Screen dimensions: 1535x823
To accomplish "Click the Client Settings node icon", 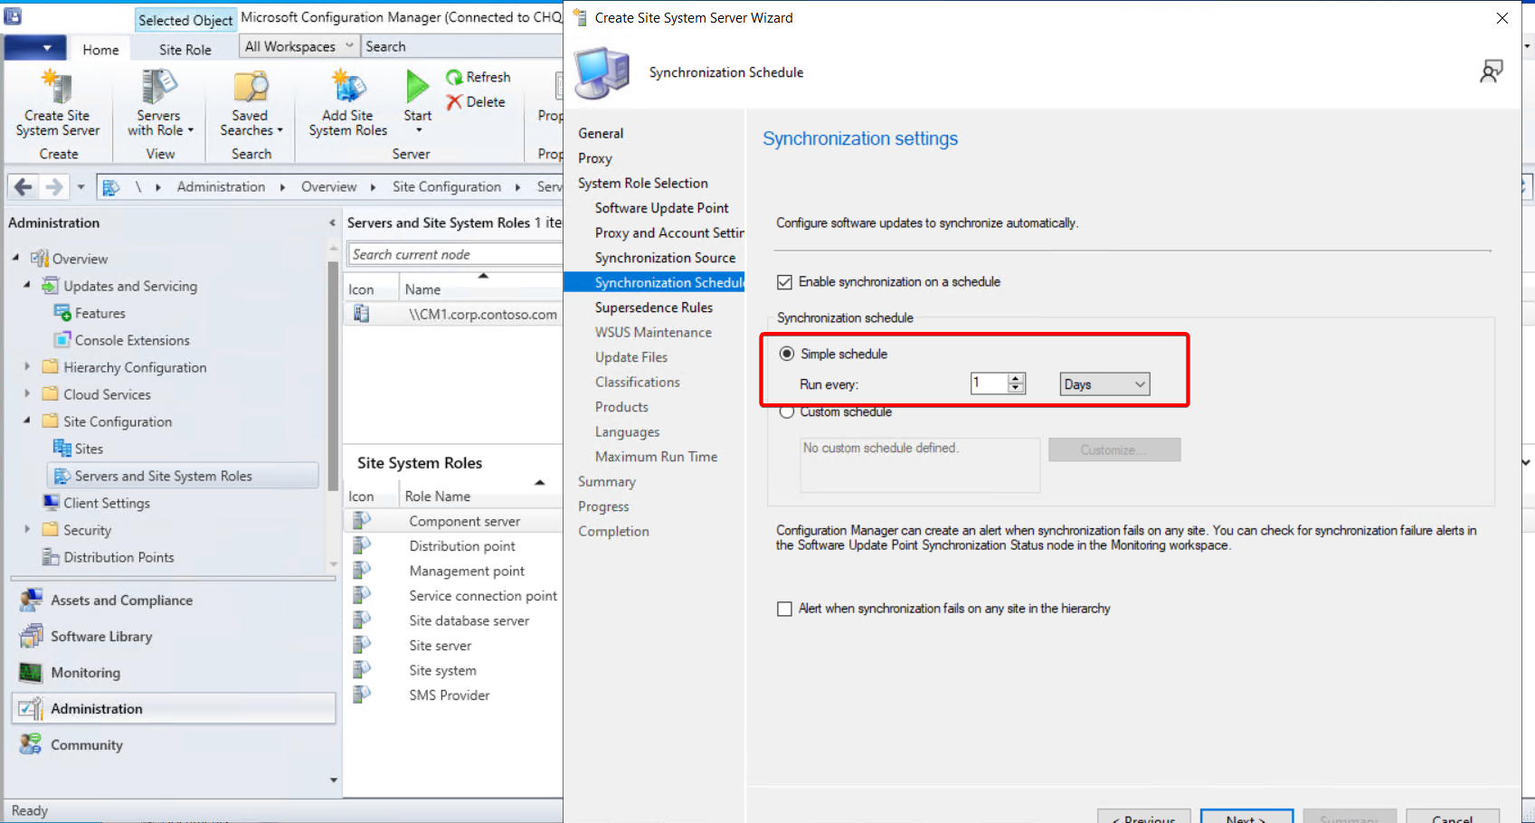I will click(52, 503).
